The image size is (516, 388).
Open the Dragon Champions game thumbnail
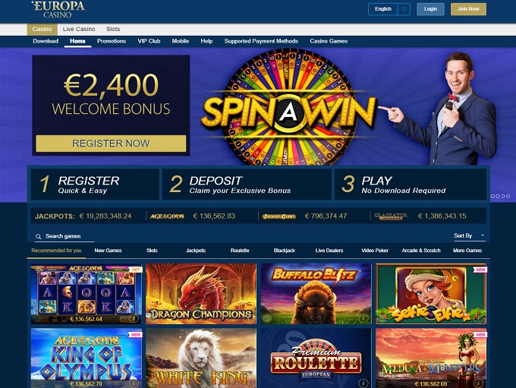coord(201,294)
